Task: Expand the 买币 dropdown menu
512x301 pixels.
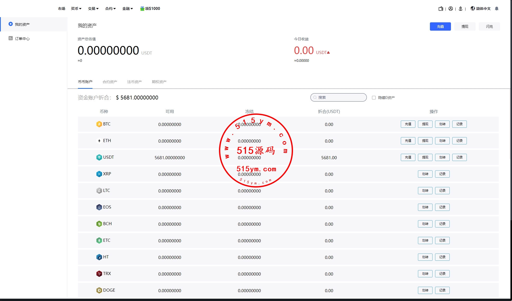Action: (76, 9)
